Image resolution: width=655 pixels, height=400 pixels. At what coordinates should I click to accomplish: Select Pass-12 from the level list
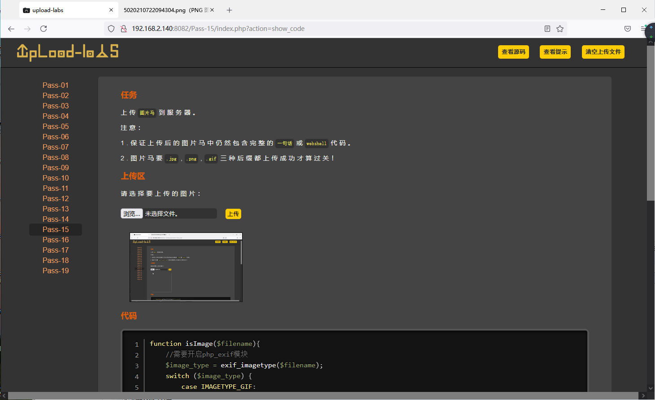pos(56,198)
